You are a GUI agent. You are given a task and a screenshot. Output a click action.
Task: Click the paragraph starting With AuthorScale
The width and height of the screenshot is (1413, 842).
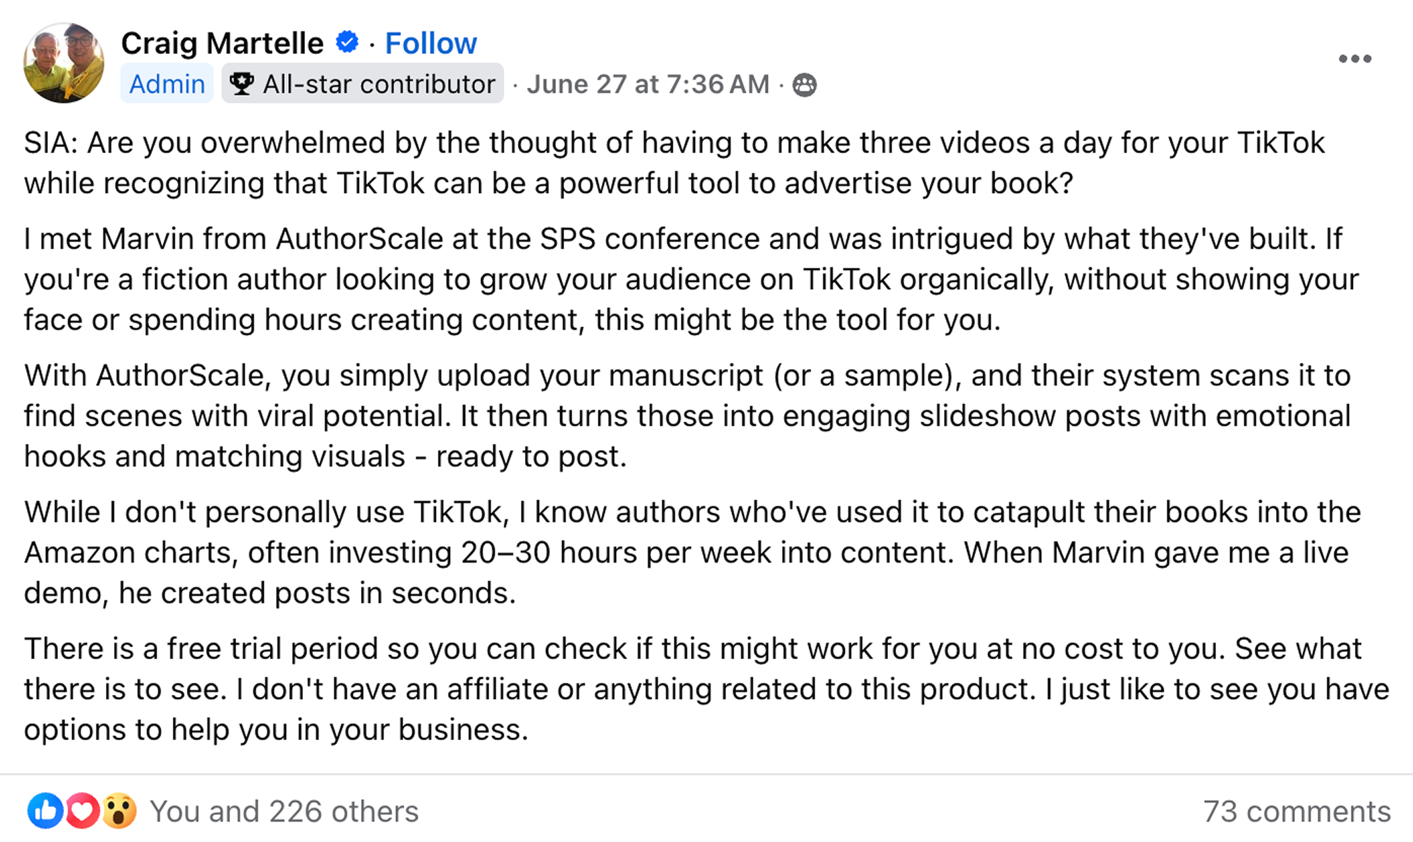675,416
